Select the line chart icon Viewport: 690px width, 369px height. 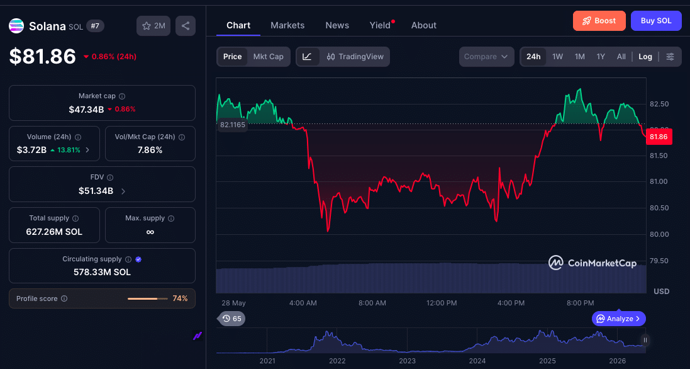tap(307, 57)
